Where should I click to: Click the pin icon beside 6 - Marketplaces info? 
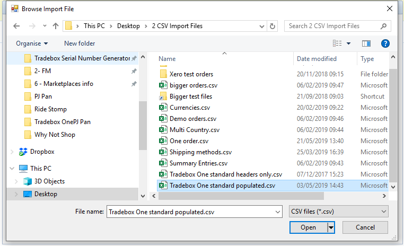coord(134,84)
